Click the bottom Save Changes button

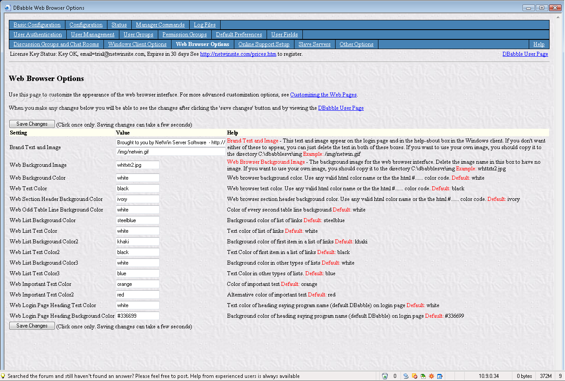32,326
